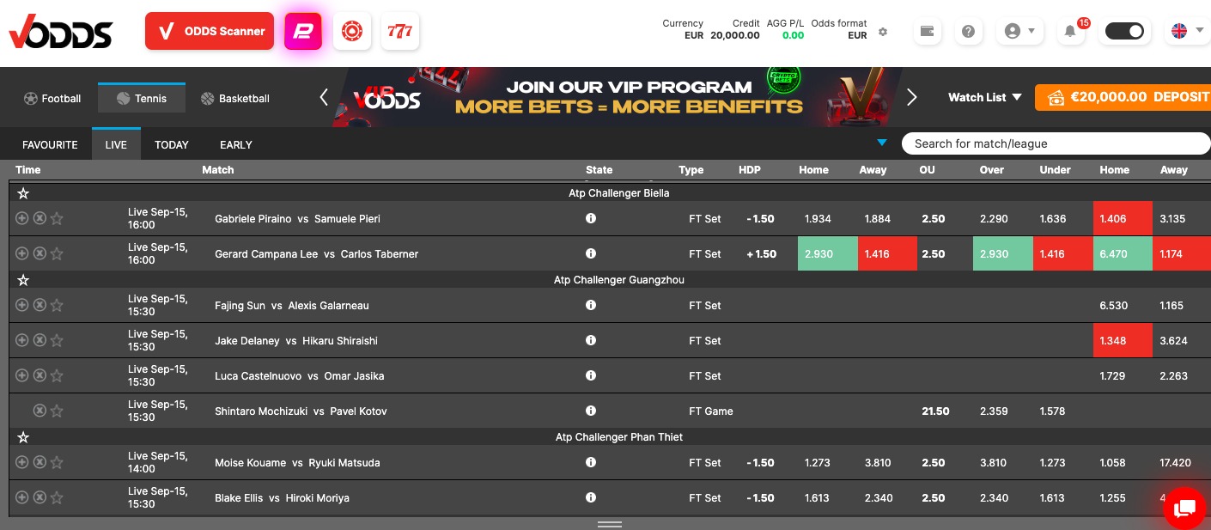1211x530 pixels.
Task: Click blue filter triangle beside search box
Action: click(881, 143)
